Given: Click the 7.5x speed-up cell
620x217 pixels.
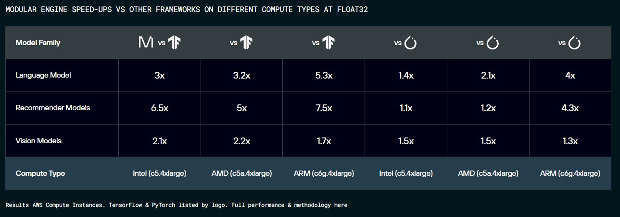Looking at the screenshot, I should click(x=323, y=108).
